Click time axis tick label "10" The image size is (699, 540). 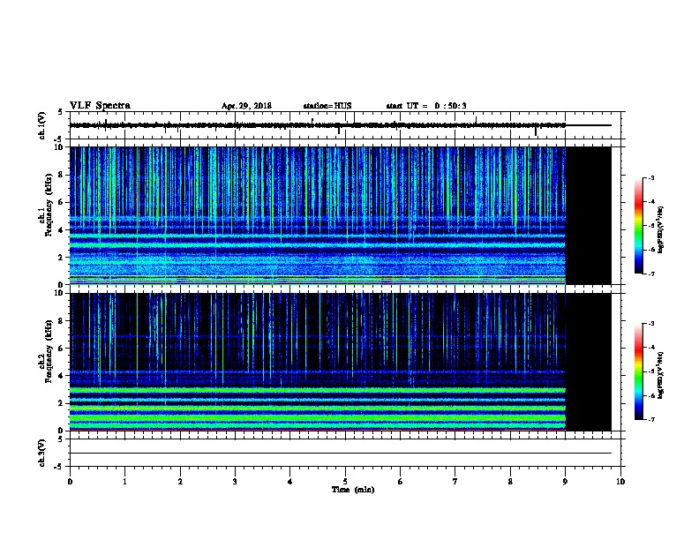620,482
